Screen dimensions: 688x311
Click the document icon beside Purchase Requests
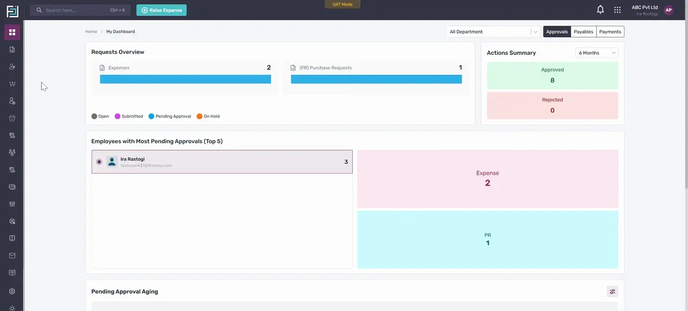pyautogui.click(x=293, y=68)
